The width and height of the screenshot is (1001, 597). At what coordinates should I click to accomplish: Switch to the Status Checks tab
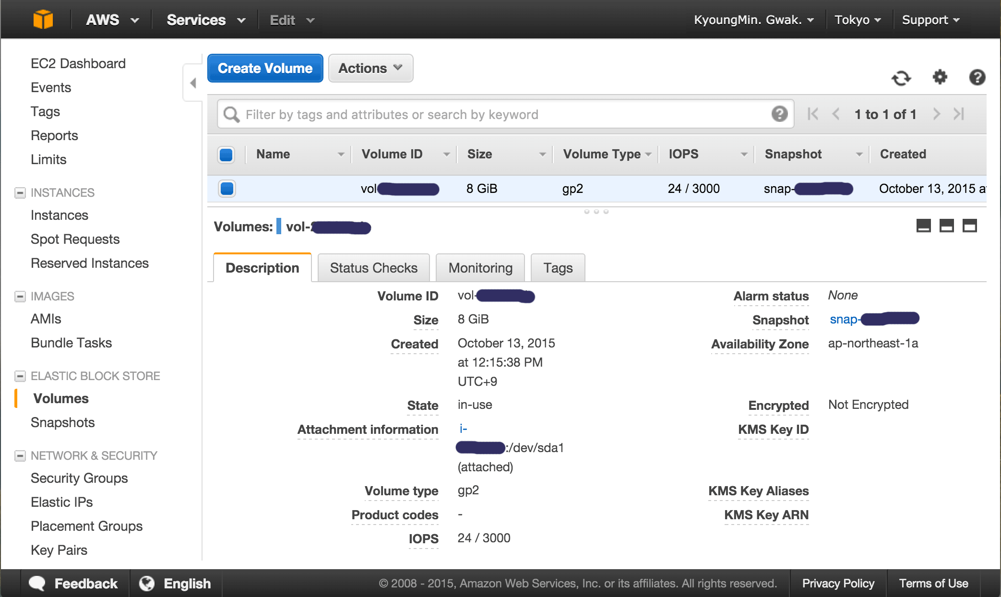[373, 268]
